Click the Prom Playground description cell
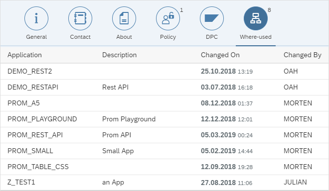The height and width of the screenshot is (191, 329). [x=129, y=119]
